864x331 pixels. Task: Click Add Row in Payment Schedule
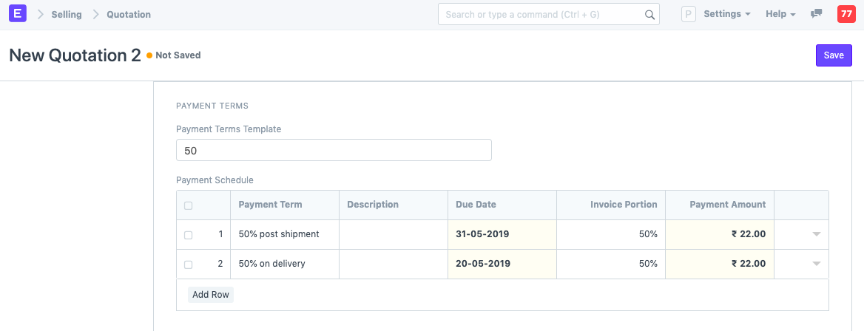pyautogui.click(x=211, y=295)
